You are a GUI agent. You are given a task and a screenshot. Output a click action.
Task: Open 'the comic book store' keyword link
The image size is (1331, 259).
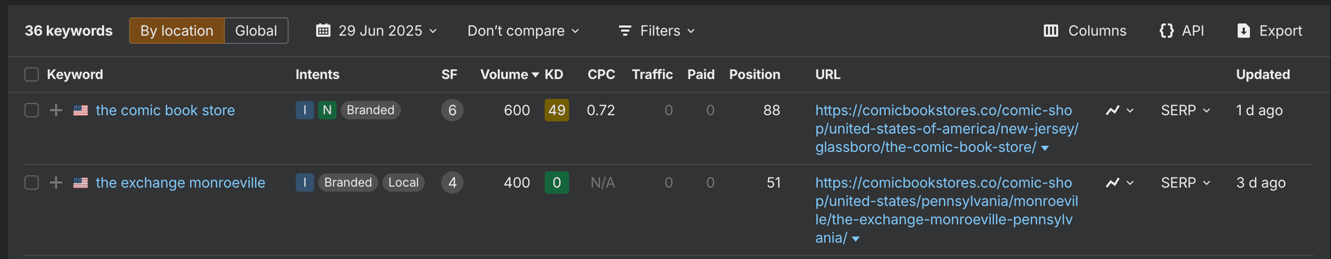tap(165, 110)
